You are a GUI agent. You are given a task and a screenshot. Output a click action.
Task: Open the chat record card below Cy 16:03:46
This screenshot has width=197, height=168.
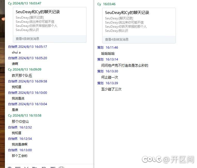pyautogui.click(x=139, y=22)
